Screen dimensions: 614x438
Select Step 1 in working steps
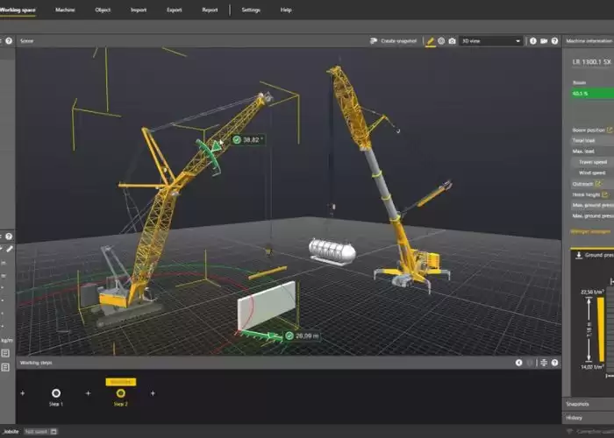pyautogui.click(x=56, y=393)
